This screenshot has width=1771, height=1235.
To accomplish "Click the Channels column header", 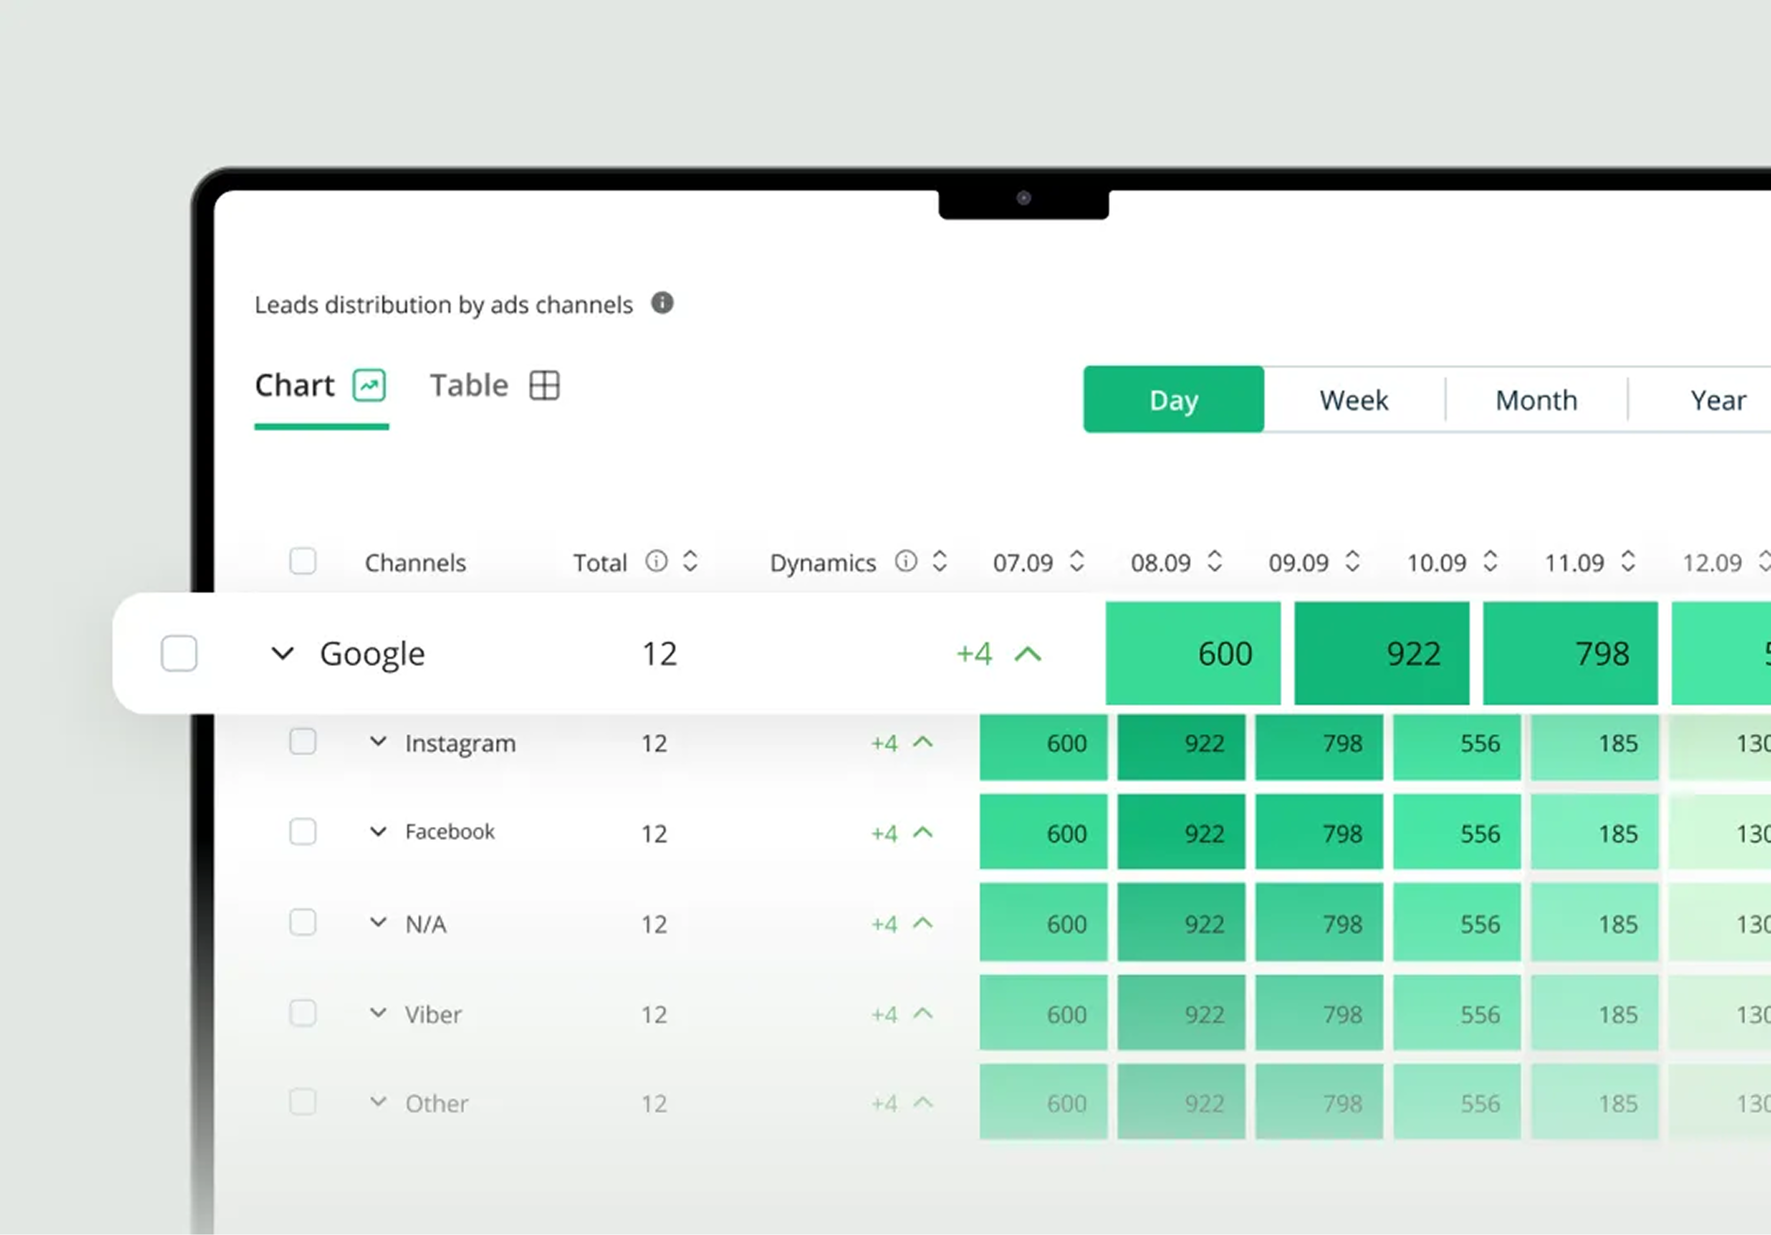I will click(415, 562).
